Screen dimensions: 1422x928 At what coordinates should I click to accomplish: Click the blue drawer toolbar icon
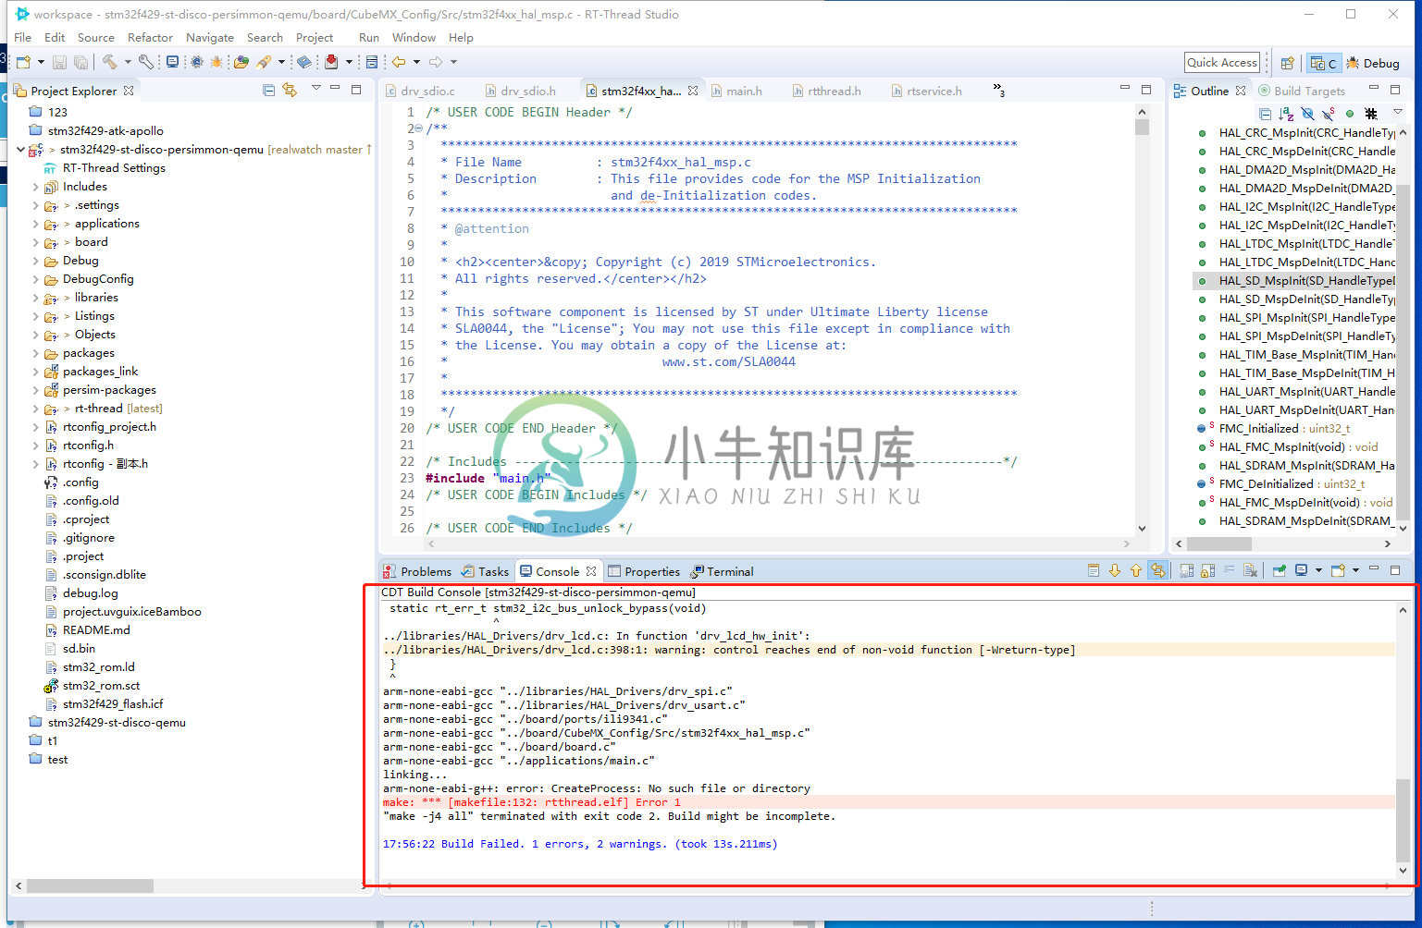372,62
